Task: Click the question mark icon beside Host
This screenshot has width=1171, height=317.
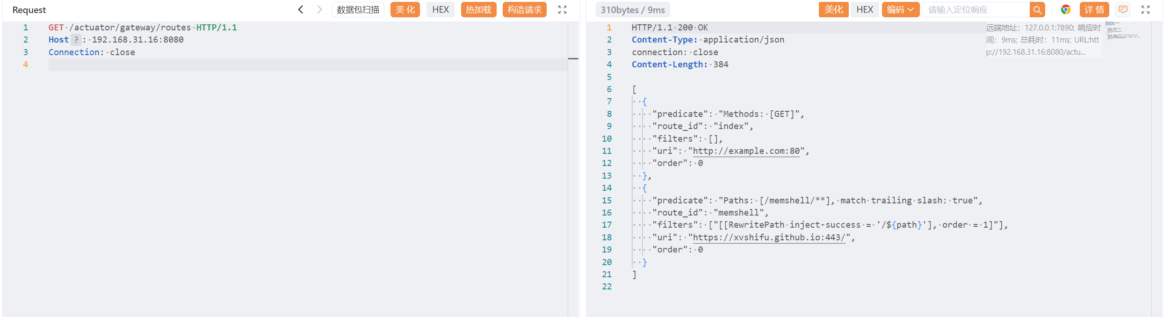Action: point(76,40)
